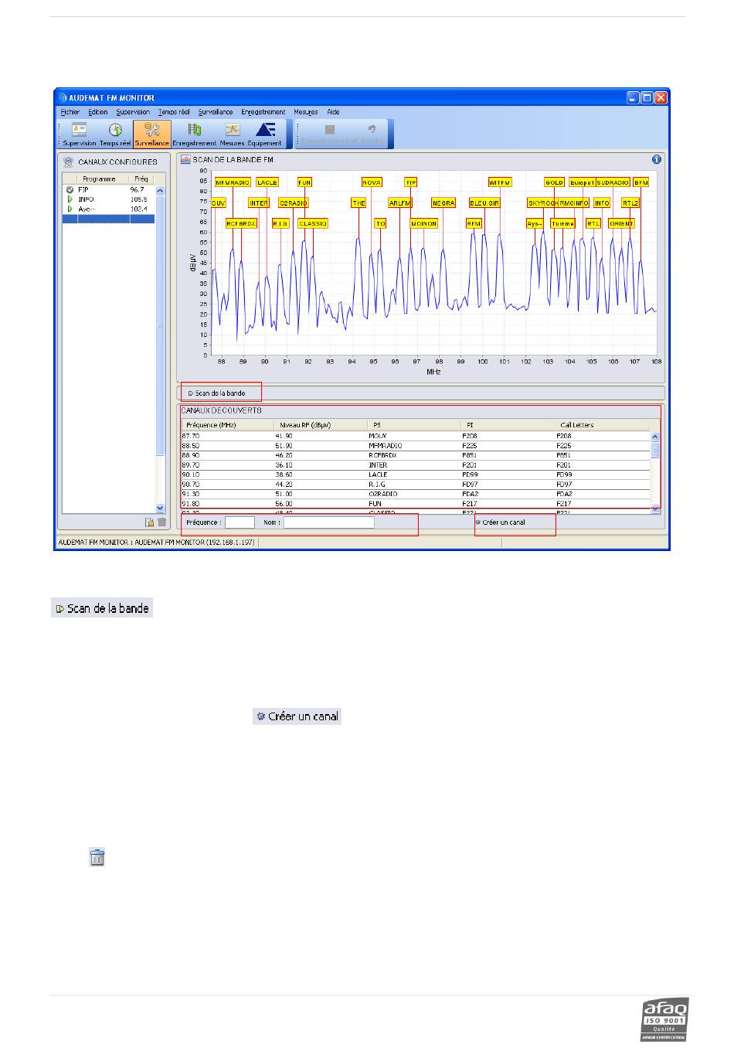Click the CLASSIQ marker on the spectrum chart
This screenshot has height=1058, width=734.
(x=313, y=223)
